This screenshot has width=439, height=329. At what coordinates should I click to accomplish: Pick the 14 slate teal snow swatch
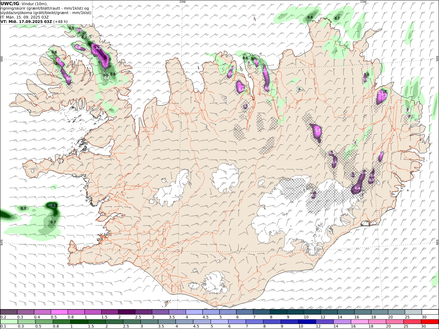coord(346,312)
